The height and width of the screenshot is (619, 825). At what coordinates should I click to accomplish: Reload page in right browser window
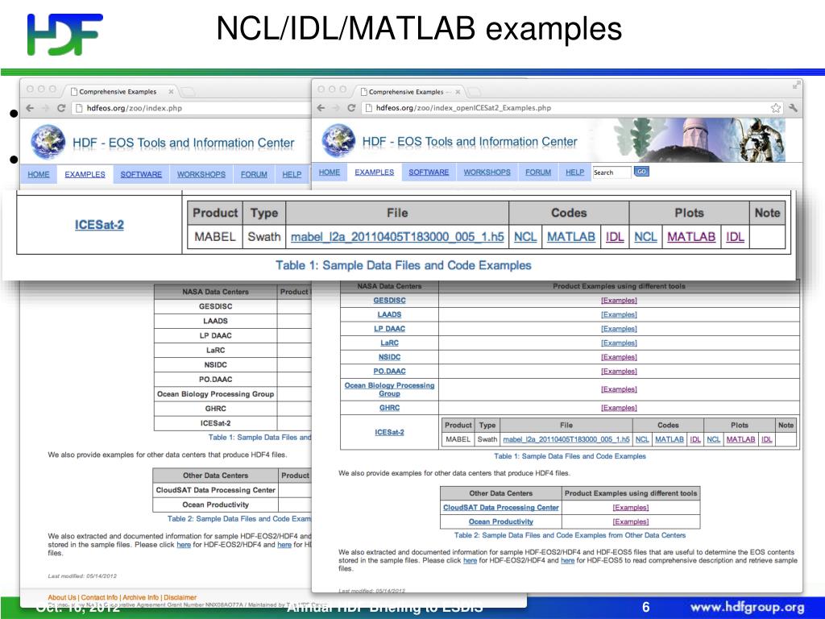pos(351,108)
